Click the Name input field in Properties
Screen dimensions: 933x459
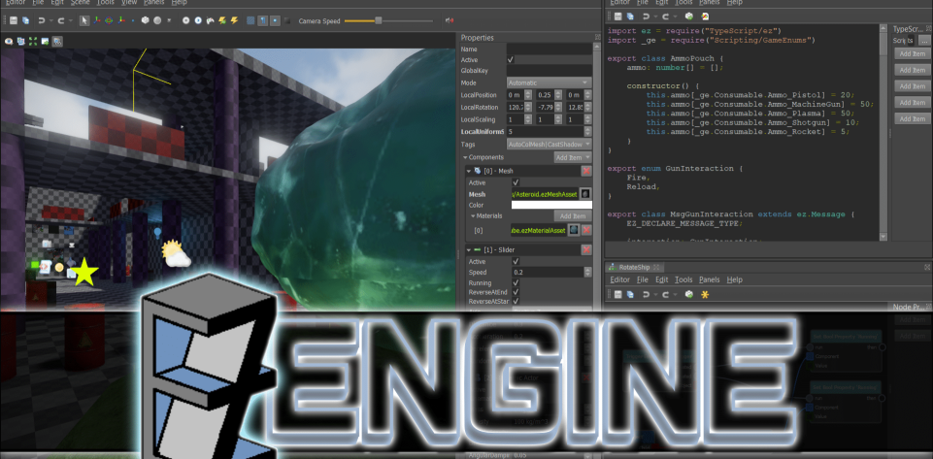pyautogui.click(x=550, y=49)
